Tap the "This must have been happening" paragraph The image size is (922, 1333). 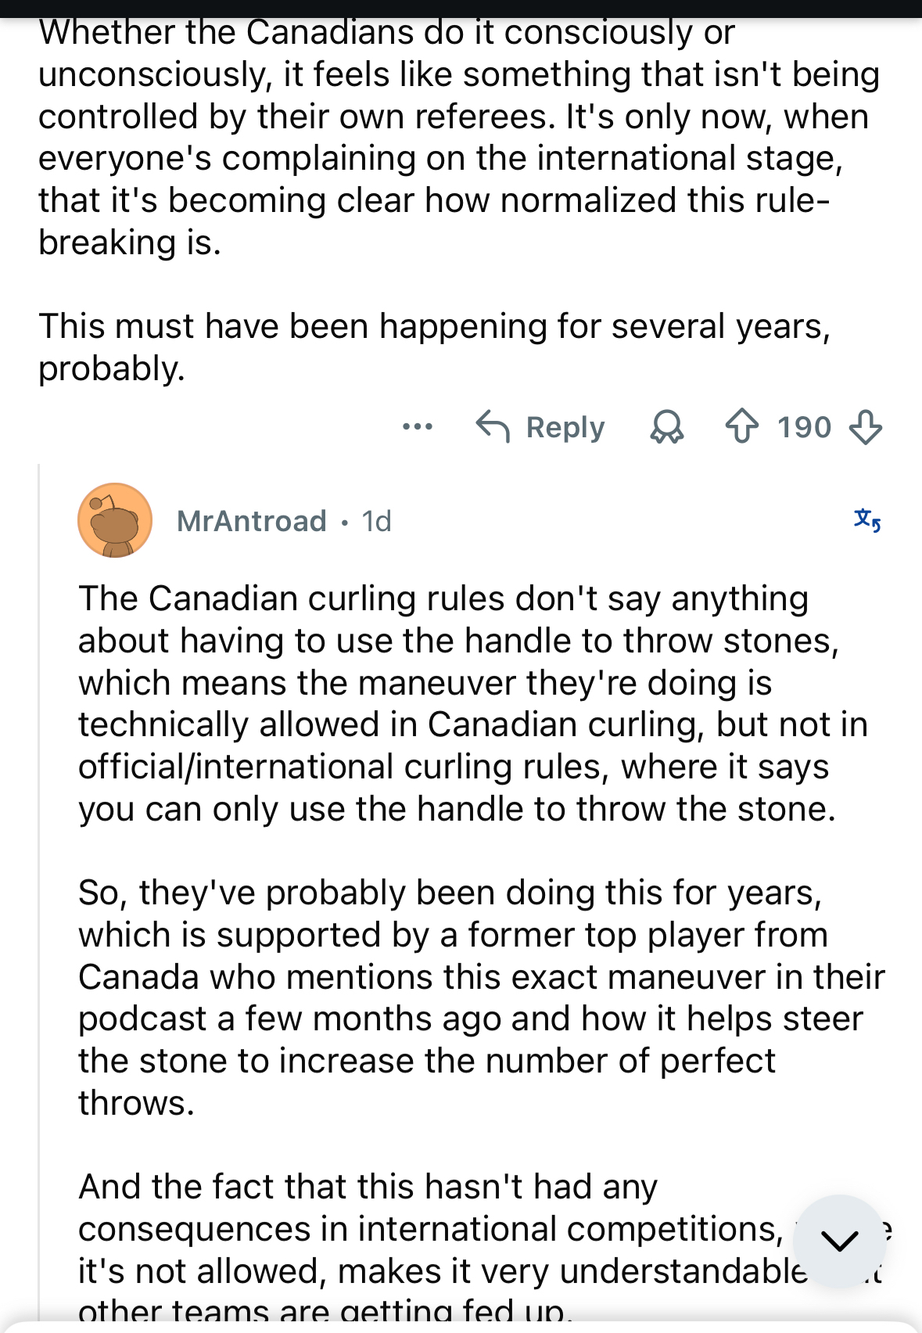click(434, 347)
